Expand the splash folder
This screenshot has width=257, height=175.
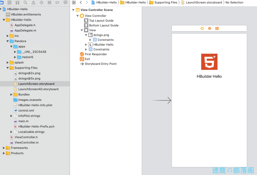point(7,62)
